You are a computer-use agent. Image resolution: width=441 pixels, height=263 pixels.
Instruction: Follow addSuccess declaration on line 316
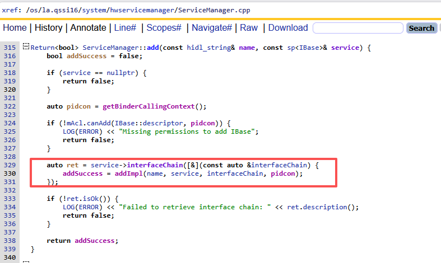pyautogui.click(x=87, y=56)
